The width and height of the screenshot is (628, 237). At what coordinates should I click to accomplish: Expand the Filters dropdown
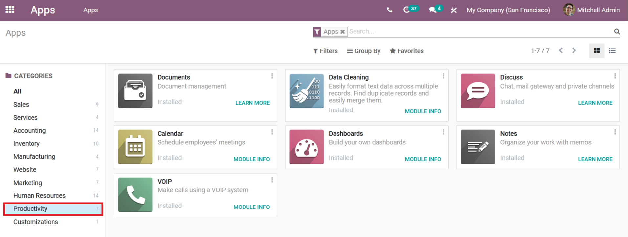325,51
